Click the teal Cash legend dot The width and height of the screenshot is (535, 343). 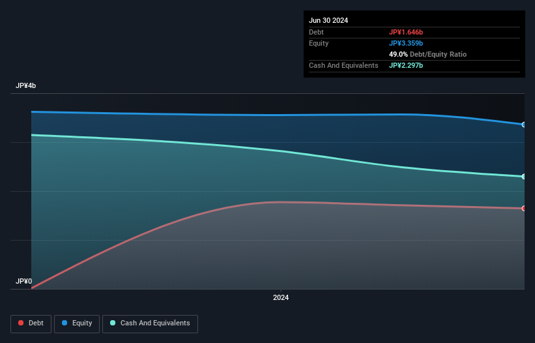point(113,323)
